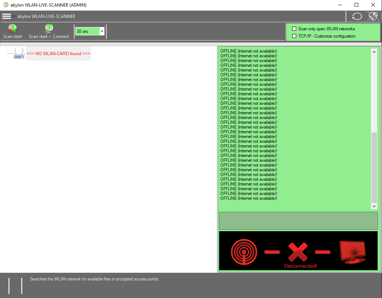Click the abylon WLAN-LIVE-SCANNER header title
Viewport: 382px width, 298px height.
click(46, 16)
